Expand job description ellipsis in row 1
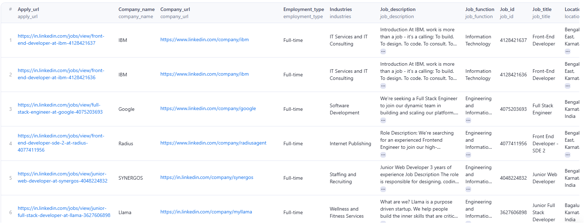Image resolution: width=584 pixels, height=223 pixels. pyautogui.click(x=383, y=51)
